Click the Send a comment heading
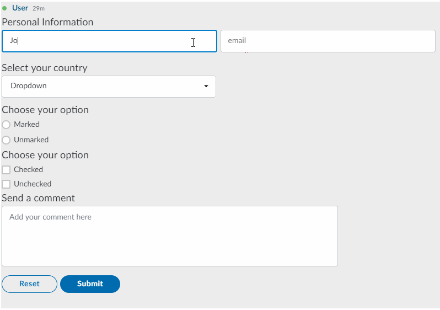This screenshot has width=440, height=310. 39,198
